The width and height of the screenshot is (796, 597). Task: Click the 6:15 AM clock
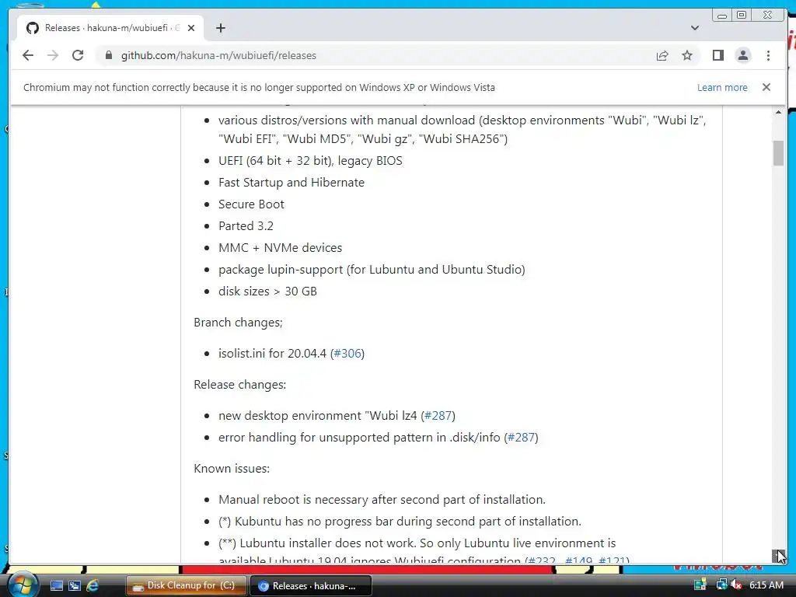click(766, 585)
